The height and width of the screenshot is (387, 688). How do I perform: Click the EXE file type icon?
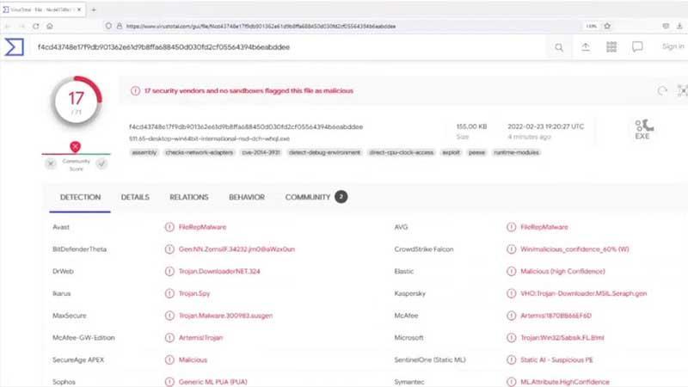pyautogui.click(x=643, y=129)
